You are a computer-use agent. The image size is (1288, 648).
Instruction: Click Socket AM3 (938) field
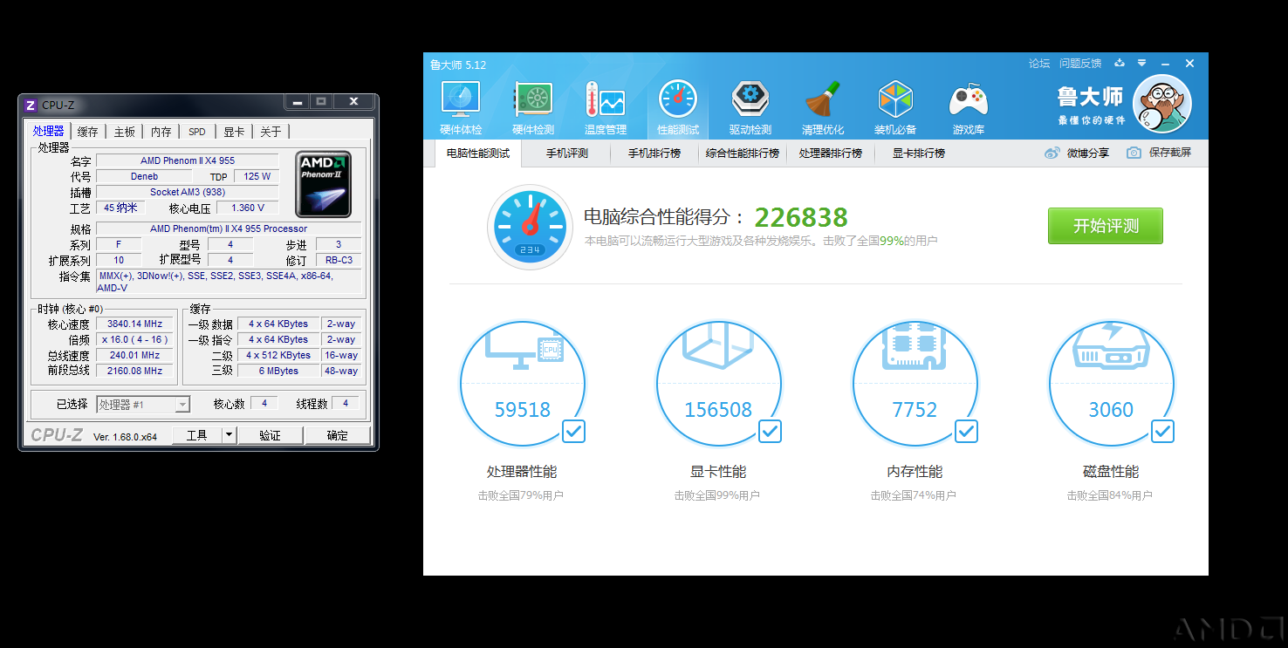(188, 192)
